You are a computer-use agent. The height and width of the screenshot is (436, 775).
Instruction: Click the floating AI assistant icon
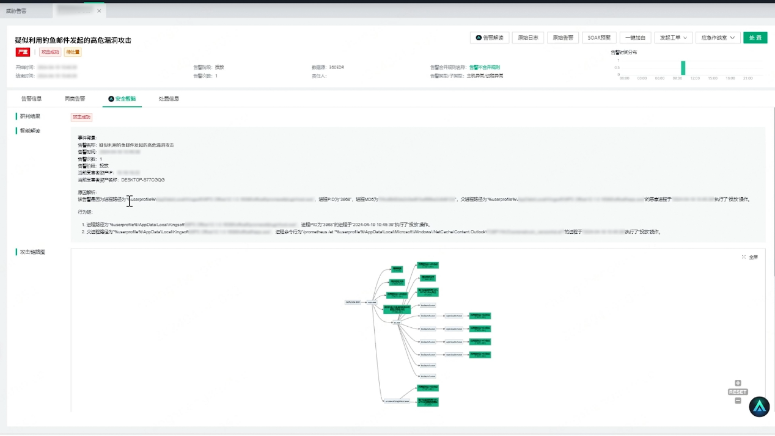[759, 407]
